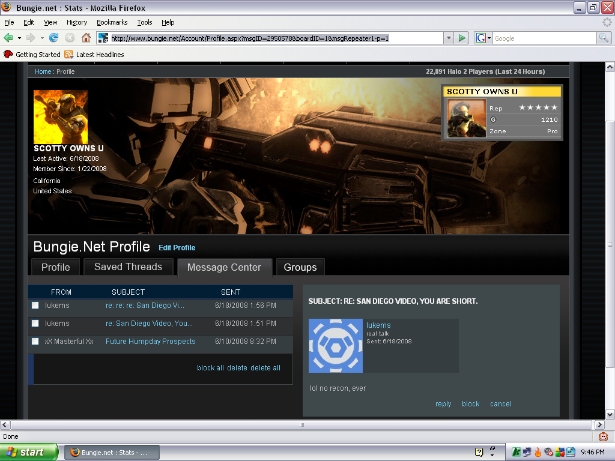Tick the second lukems message checkbox

pos(35,324)
